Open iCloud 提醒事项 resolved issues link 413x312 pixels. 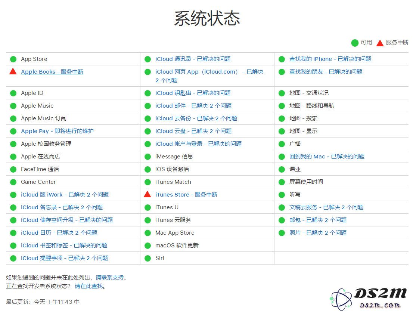(65, 258)
